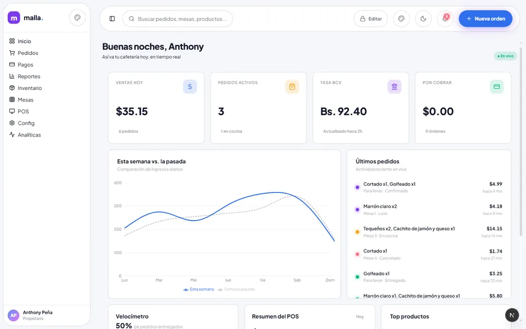Click the Hoy label in Resumen del POS

[360, 316]
